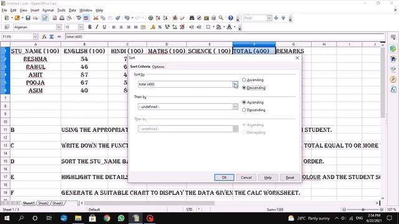This screenshot has height=224, width=399.
Task: Click the Help question mark icon
Action: (x=231, y=18)
